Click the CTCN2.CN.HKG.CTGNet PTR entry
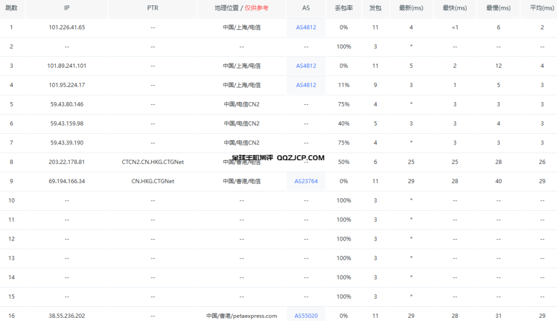The width and height of the screenshot is (557, 321). [153, 162]
